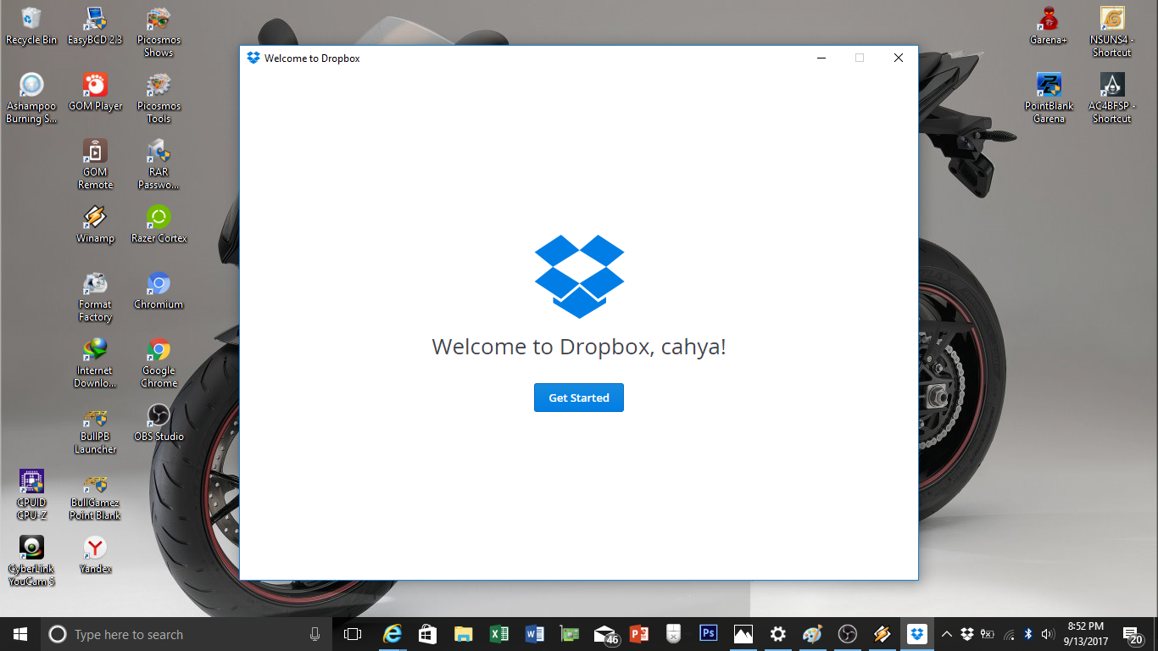Select PointBlank Garena desktop icon

(x=1049, y=98)
